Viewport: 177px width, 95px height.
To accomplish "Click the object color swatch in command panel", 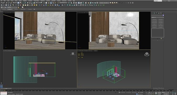I will point(163,15).
